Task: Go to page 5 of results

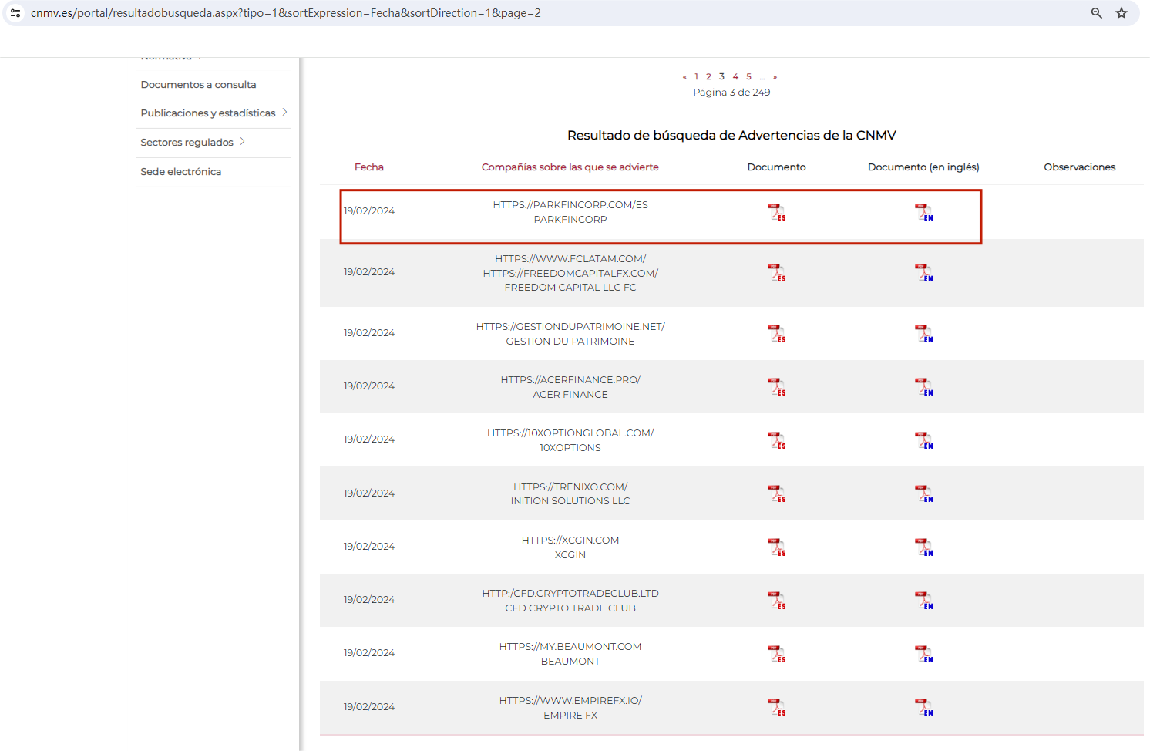Action: [748, 76]
